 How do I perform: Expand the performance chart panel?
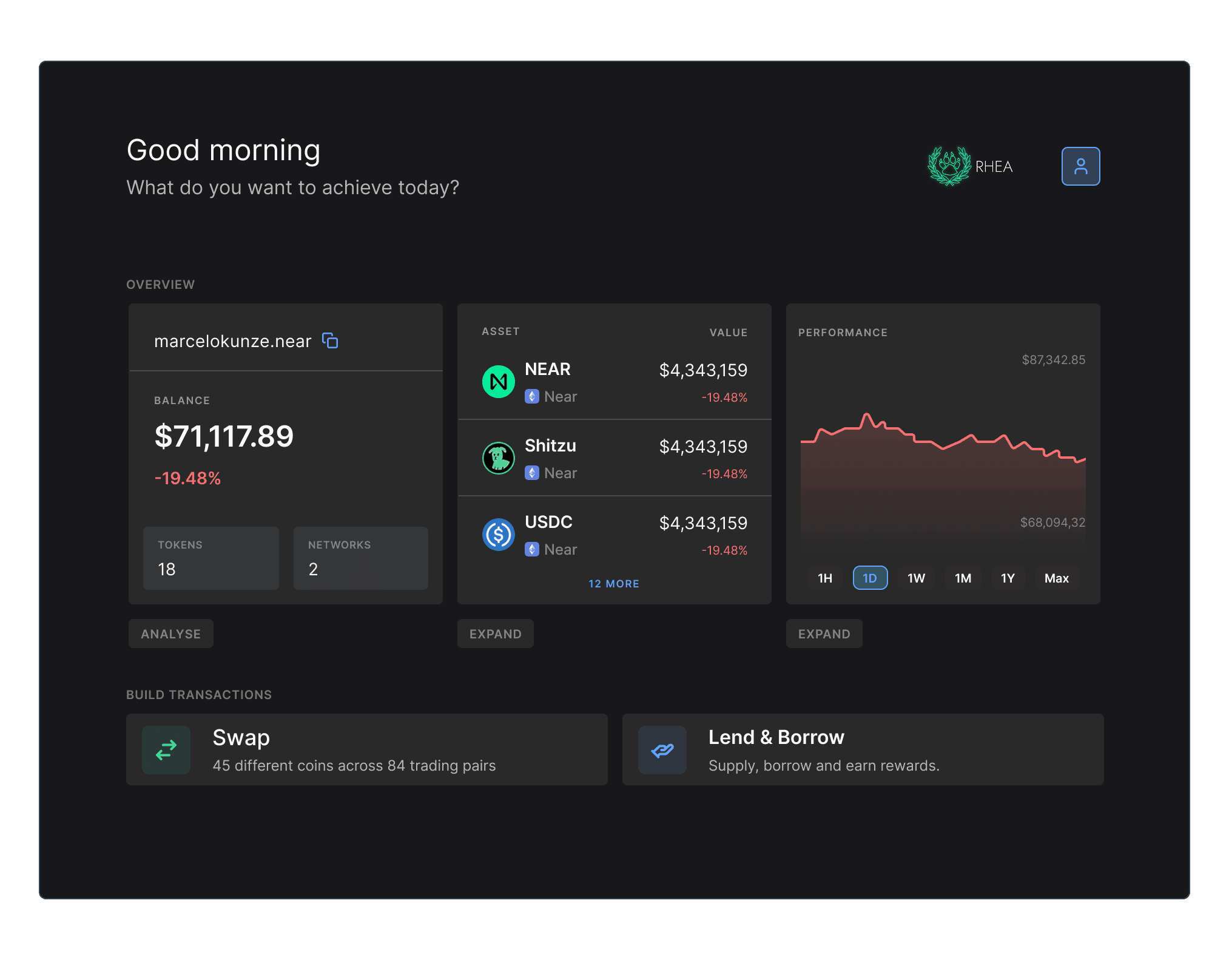824,634
